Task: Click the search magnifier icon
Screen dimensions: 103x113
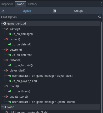Action: point(100,17)
